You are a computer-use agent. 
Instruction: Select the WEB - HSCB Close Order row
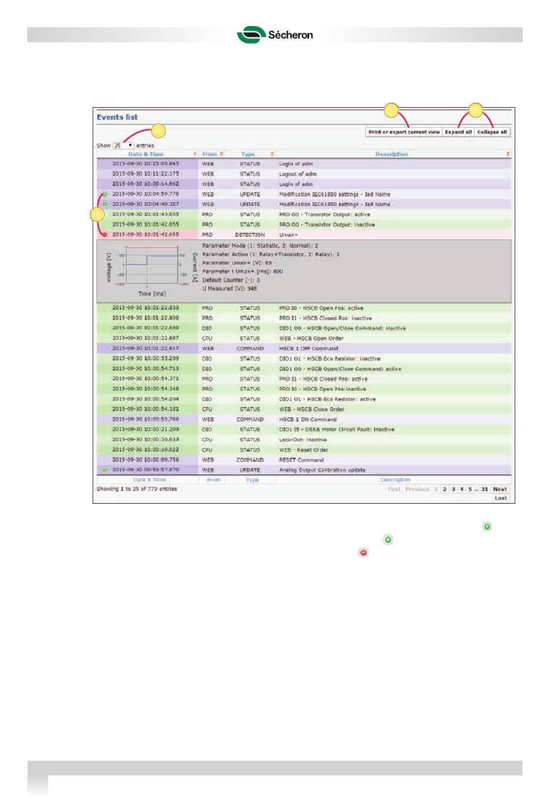[304, 409]
